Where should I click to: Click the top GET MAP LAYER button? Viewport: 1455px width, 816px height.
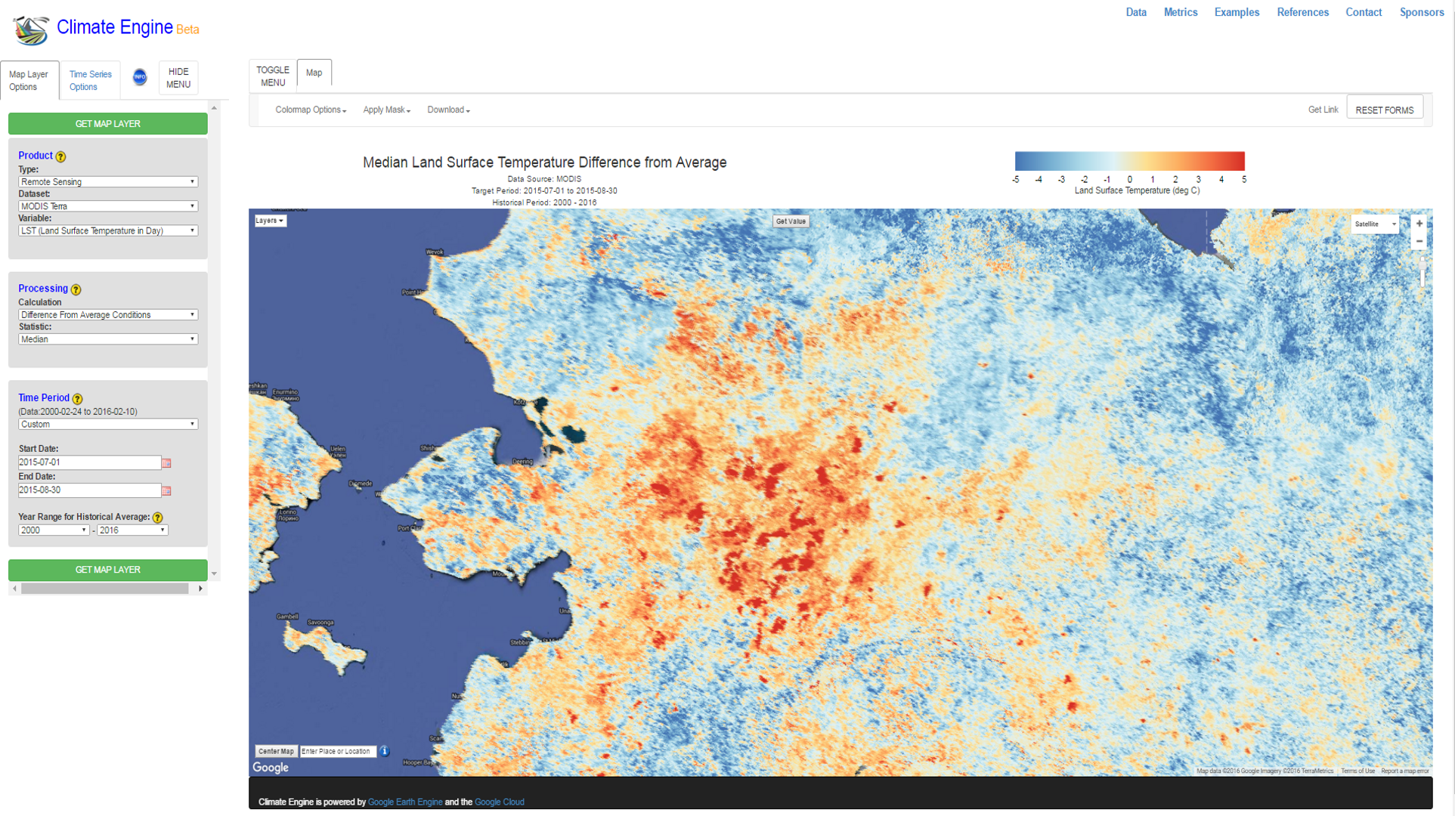[x=107, y=124]
